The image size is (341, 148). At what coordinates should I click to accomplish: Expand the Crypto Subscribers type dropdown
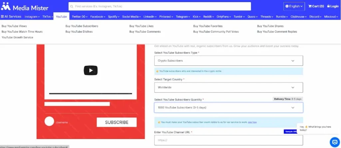(228, 61)
